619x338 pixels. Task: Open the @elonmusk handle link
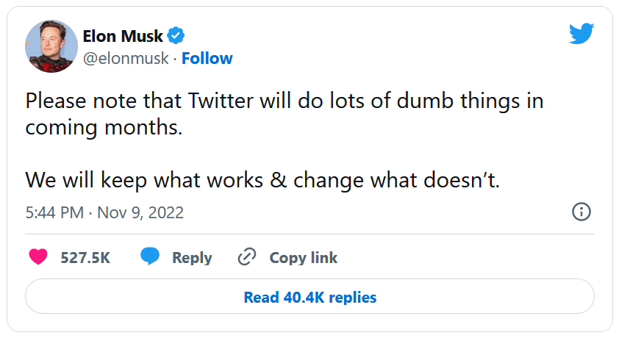pos(126,59)
